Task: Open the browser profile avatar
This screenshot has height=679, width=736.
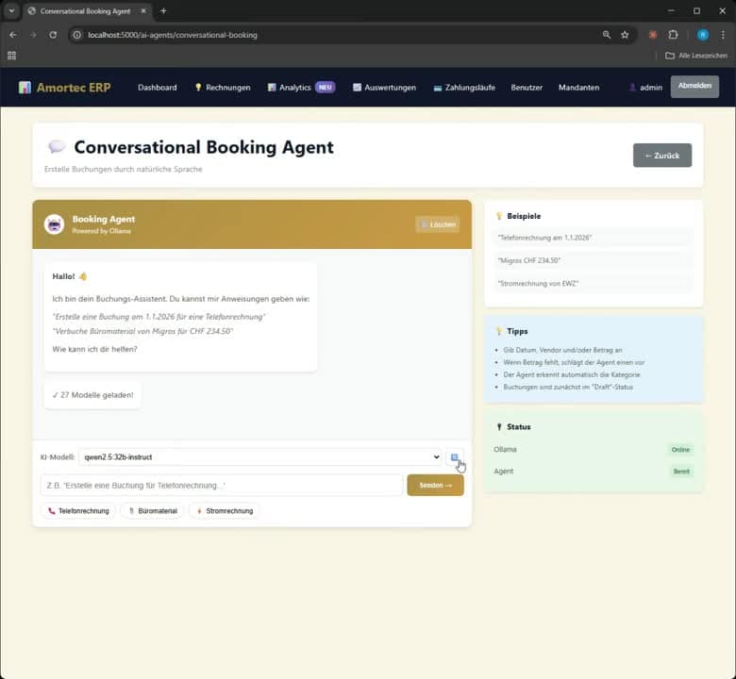Action: point(702,35)
